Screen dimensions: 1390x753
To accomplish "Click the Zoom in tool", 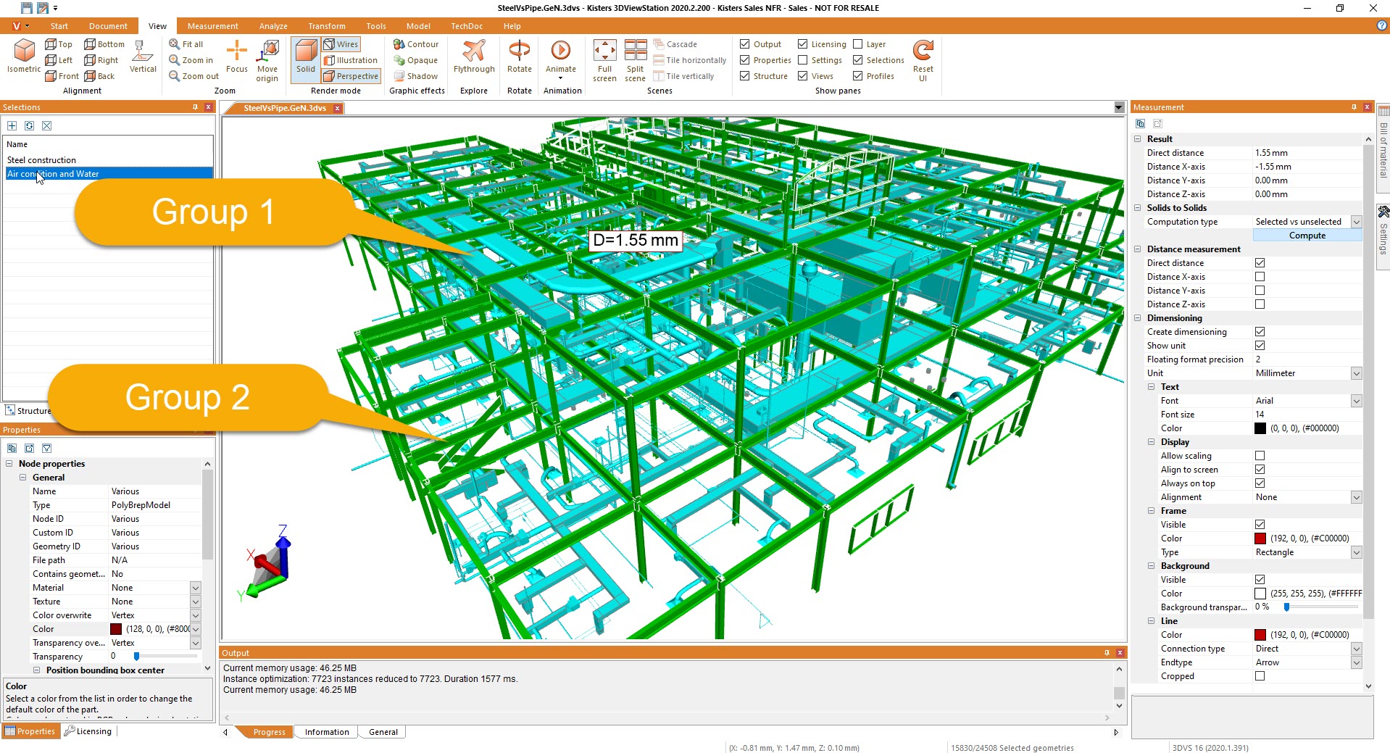I will 191,60.
